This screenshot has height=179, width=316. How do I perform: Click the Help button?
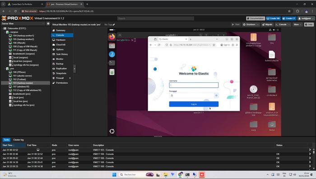309,24
